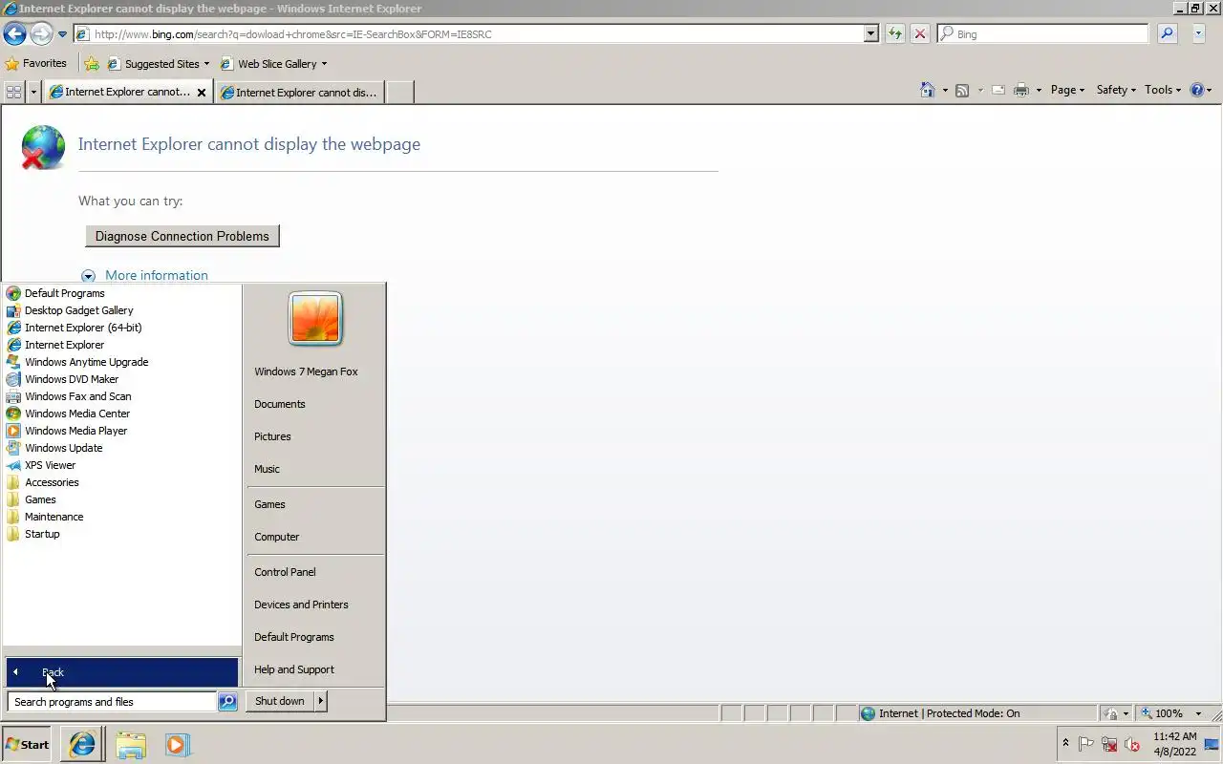Open Media Player taskbar icon
Image resolution: width=1223 pixels, height=764 pixels.
click(x=178, y=744)
